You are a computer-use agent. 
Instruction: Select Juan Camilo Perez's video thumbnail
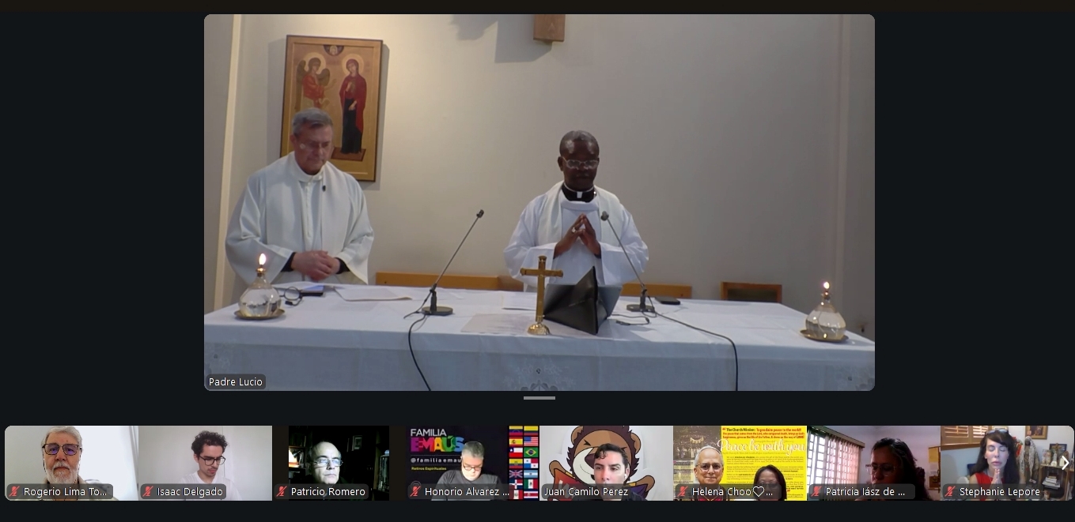(606, 458)
